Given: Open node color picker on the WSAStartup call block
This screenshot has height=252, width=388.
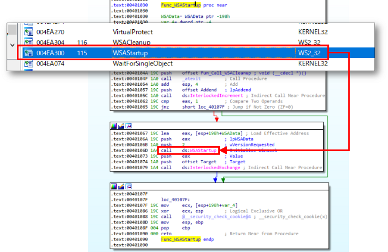Looking at the screenshot, I should click(114, 126).
